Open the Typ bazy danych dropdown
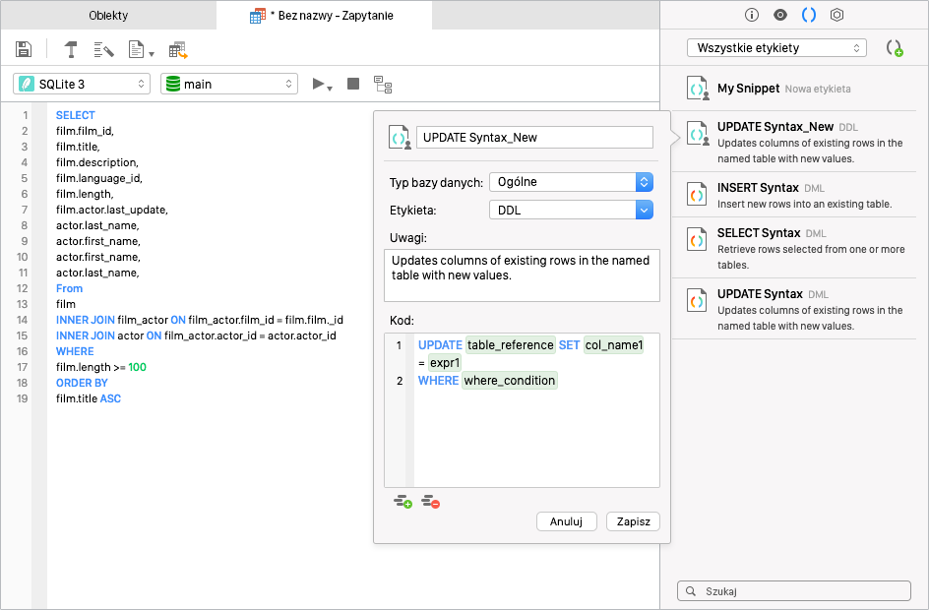This screenshot has width=929, height=610. [x=571, y=182]
